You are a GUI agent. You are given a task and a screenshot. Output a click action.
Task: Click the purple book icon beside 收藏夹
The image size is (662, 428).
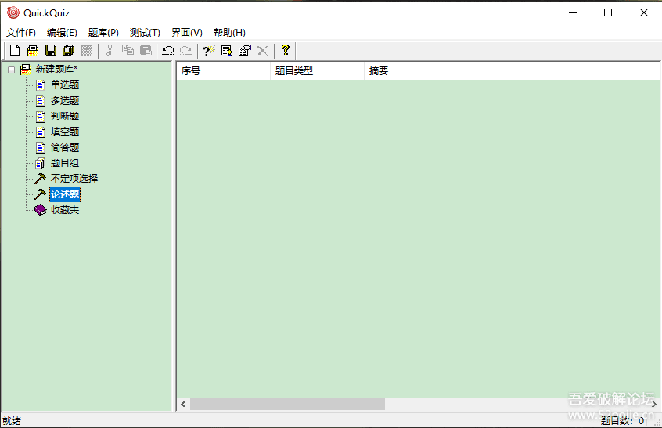pyautogui.click(x=41, y=210)
